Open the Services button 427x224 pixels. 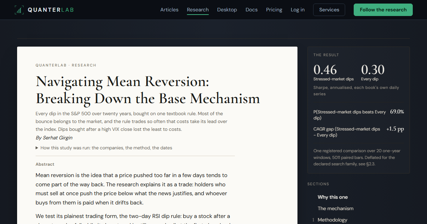tap(329, 10)
